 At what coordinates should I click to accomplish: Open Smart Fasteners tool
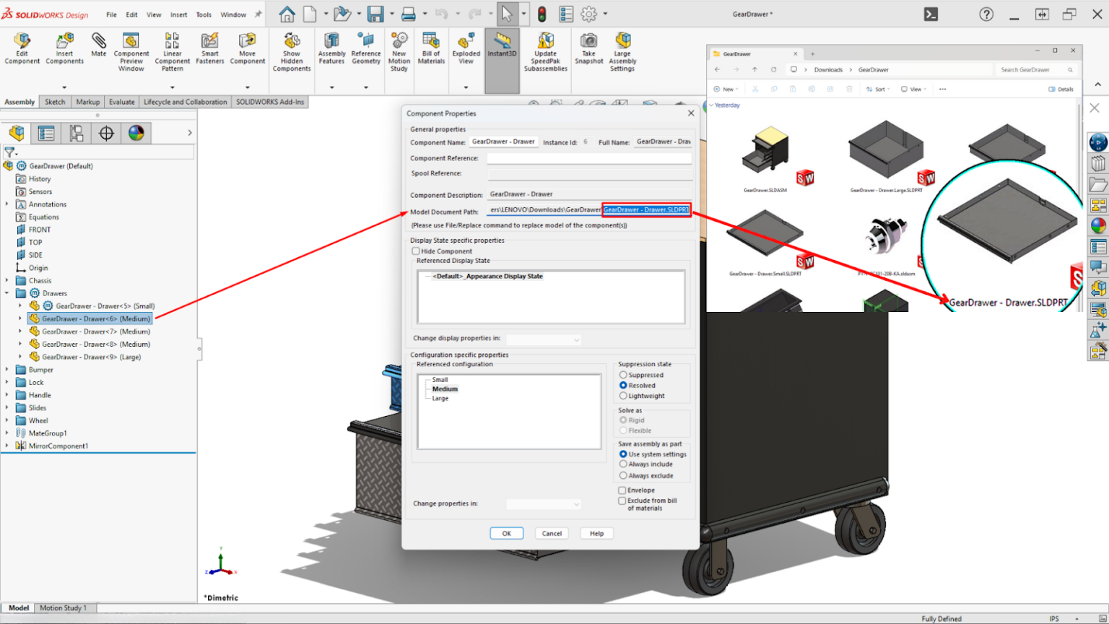click(x=210, y=48)
